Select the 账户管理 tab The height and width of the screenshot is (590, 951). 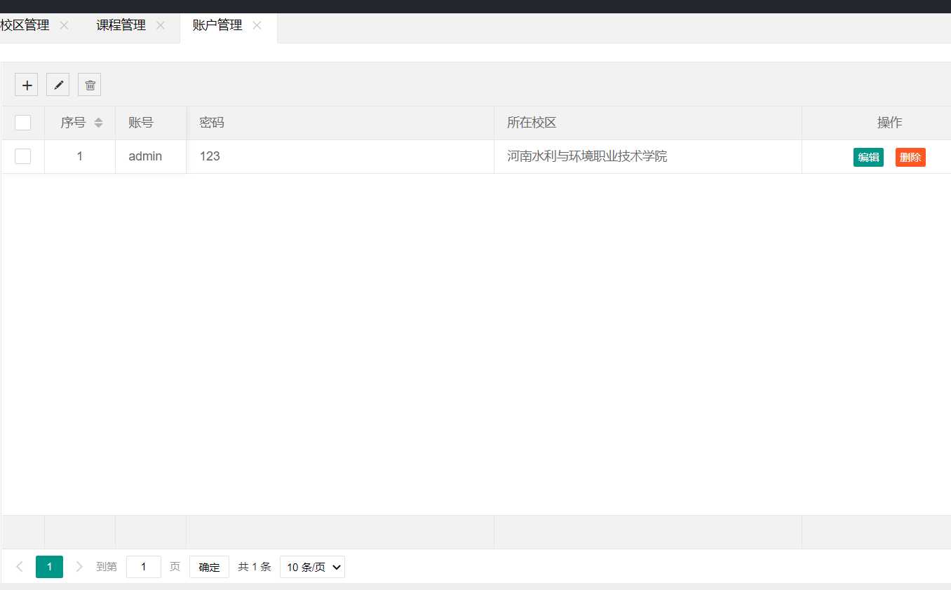tap(217, 25)
